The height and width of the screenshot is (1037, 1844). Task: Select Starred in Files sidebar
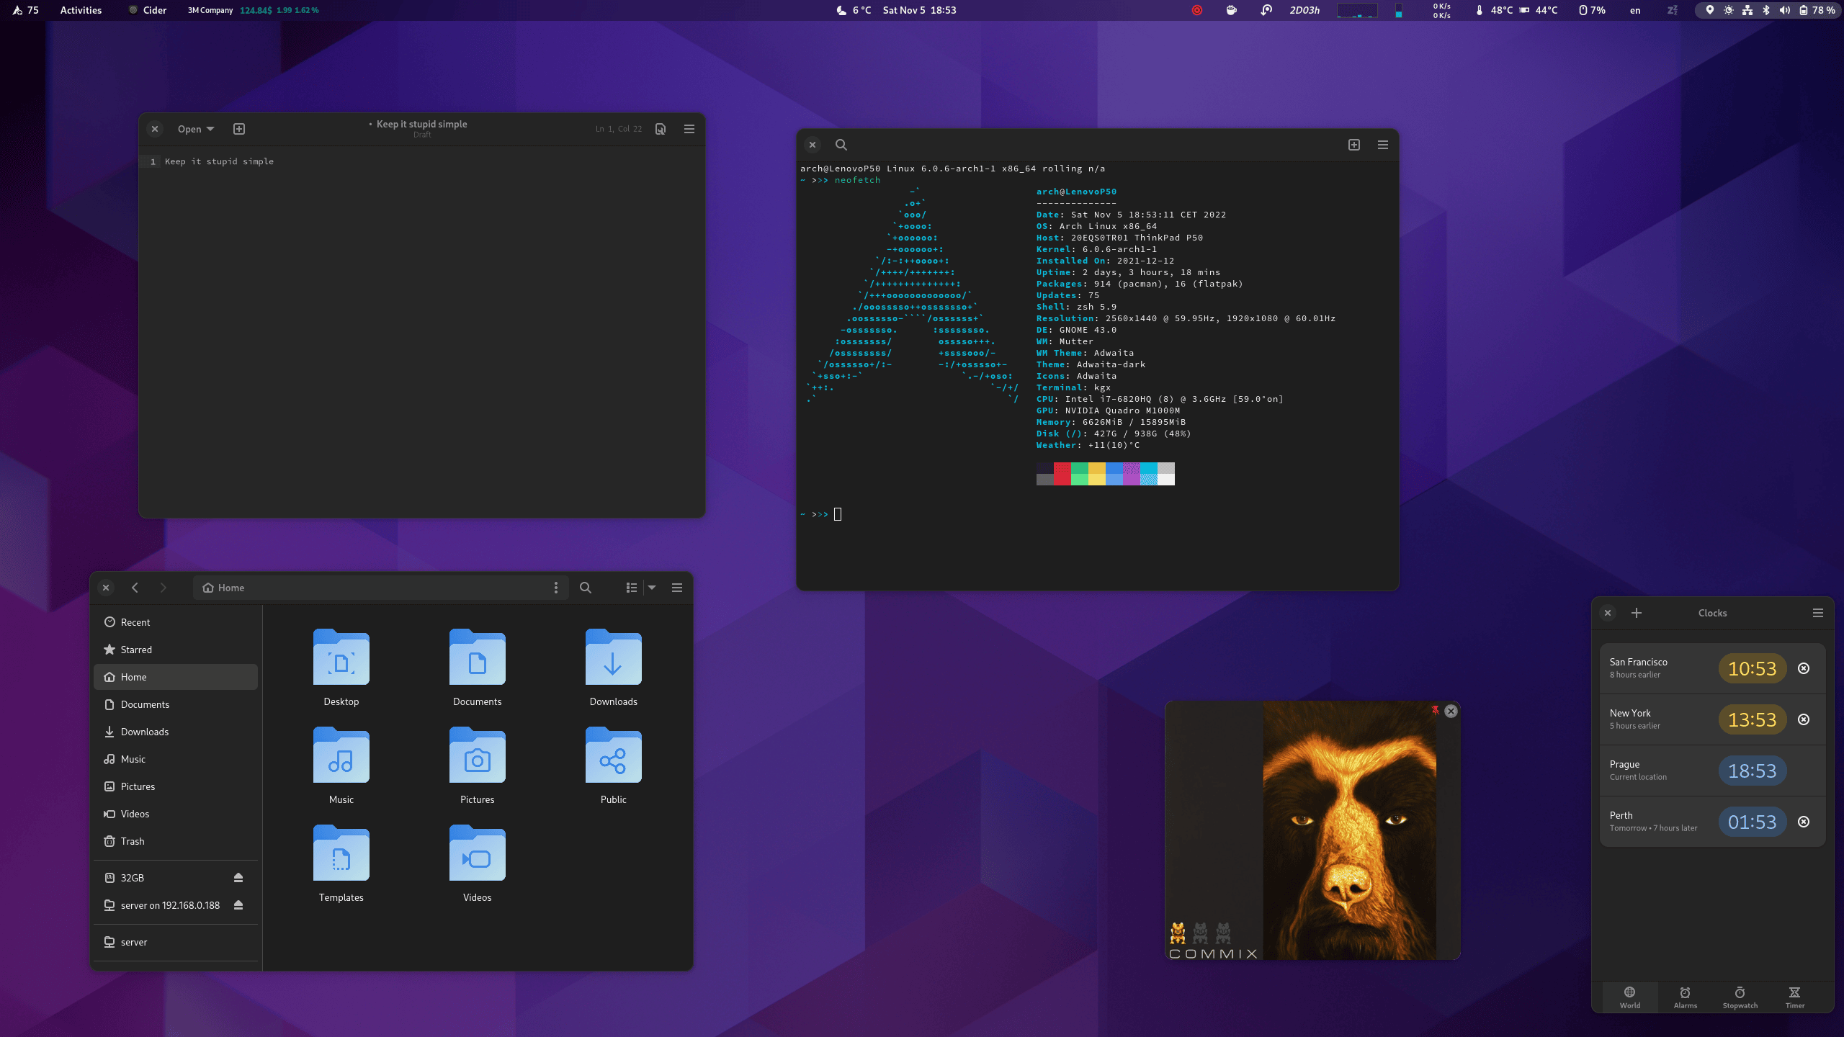tap(176, 650)
